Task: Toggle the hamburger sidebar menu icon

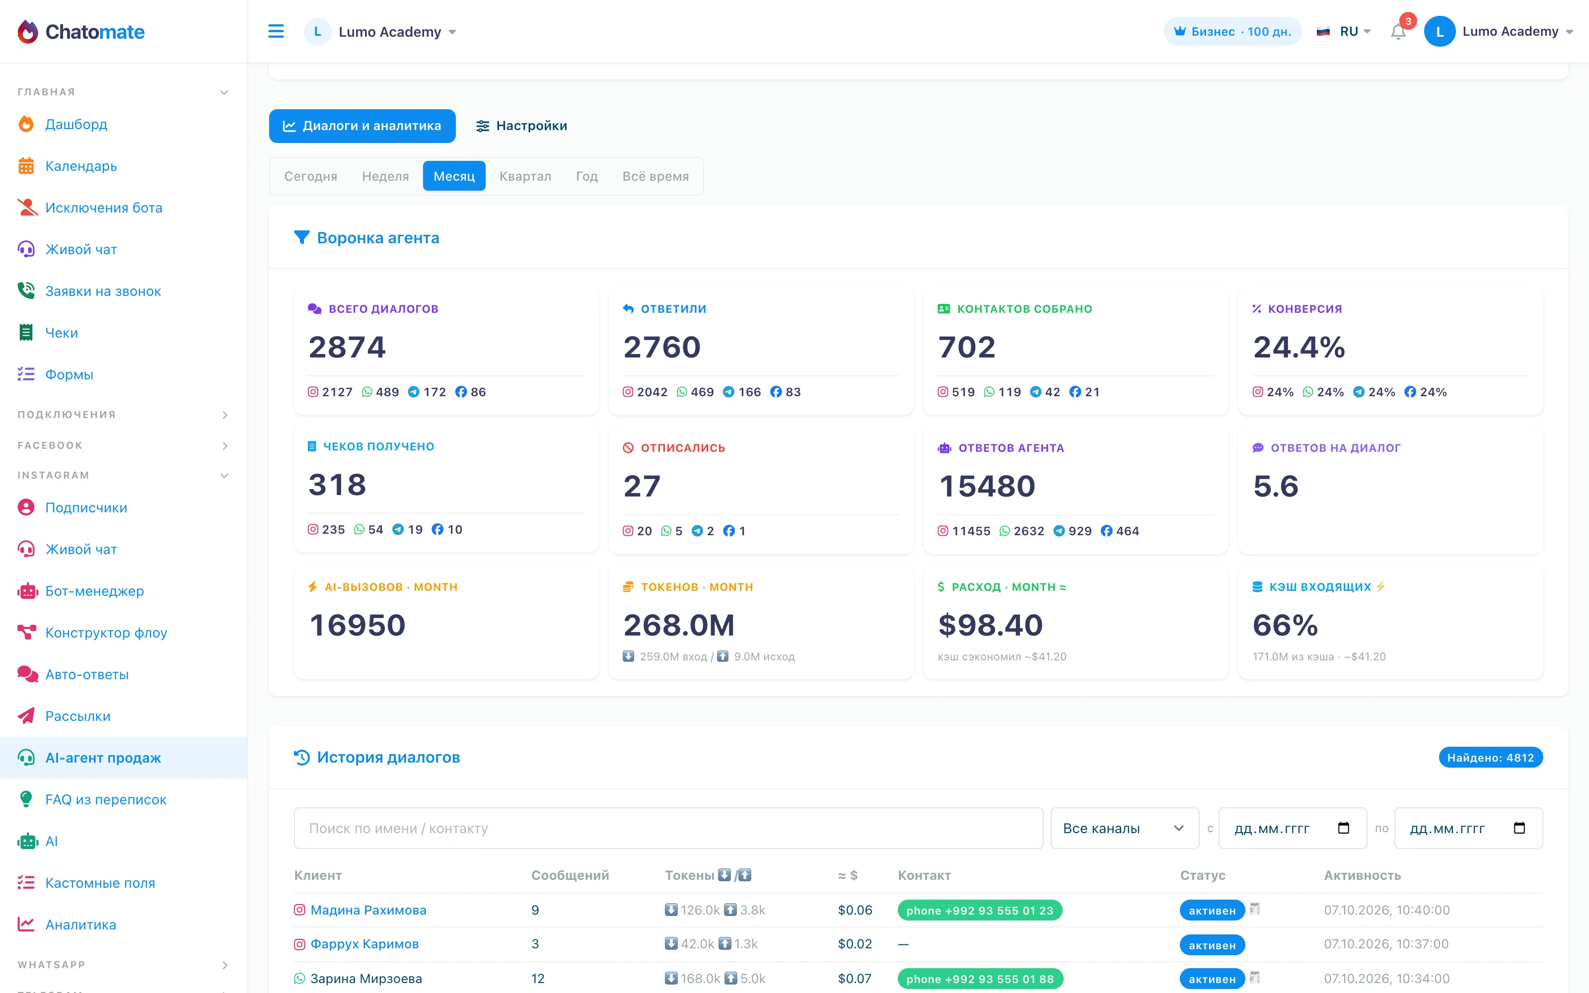Action: [x=276, y=31]
